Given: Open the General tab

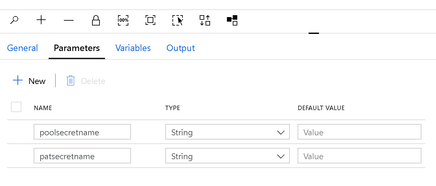Looking at the screenshot, I should point(22,48).
